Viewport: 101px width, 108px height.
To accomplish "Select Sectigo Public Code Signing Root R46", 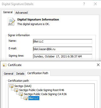I will pyautogui.click(x=42, y=90).
